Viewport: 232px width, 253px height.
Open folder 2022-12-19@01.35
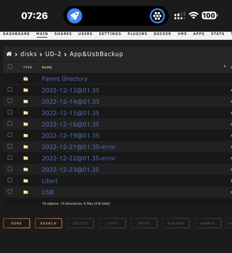[x=70, y=136]
